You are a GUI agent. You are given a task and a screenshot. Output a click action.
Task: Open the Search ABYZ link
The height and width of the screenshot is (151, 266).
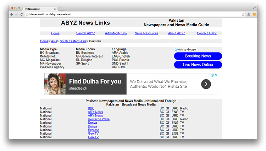(x=86, y=33)
